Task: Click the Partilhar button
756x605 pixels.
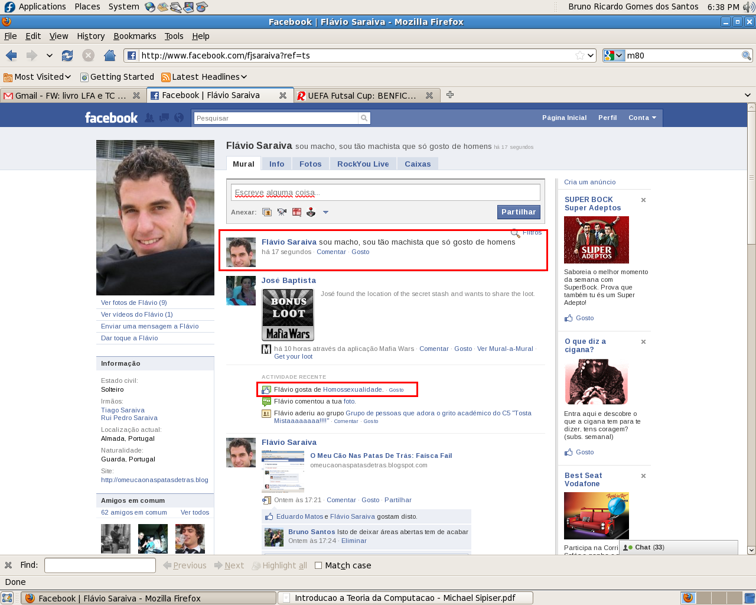Action: (x=519, y=212)
